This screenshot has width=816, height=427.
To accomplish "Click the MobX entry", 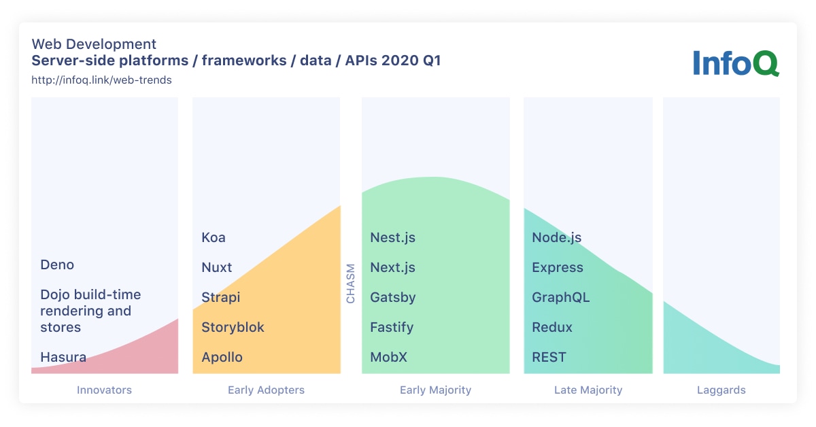I will pos(388,357).
